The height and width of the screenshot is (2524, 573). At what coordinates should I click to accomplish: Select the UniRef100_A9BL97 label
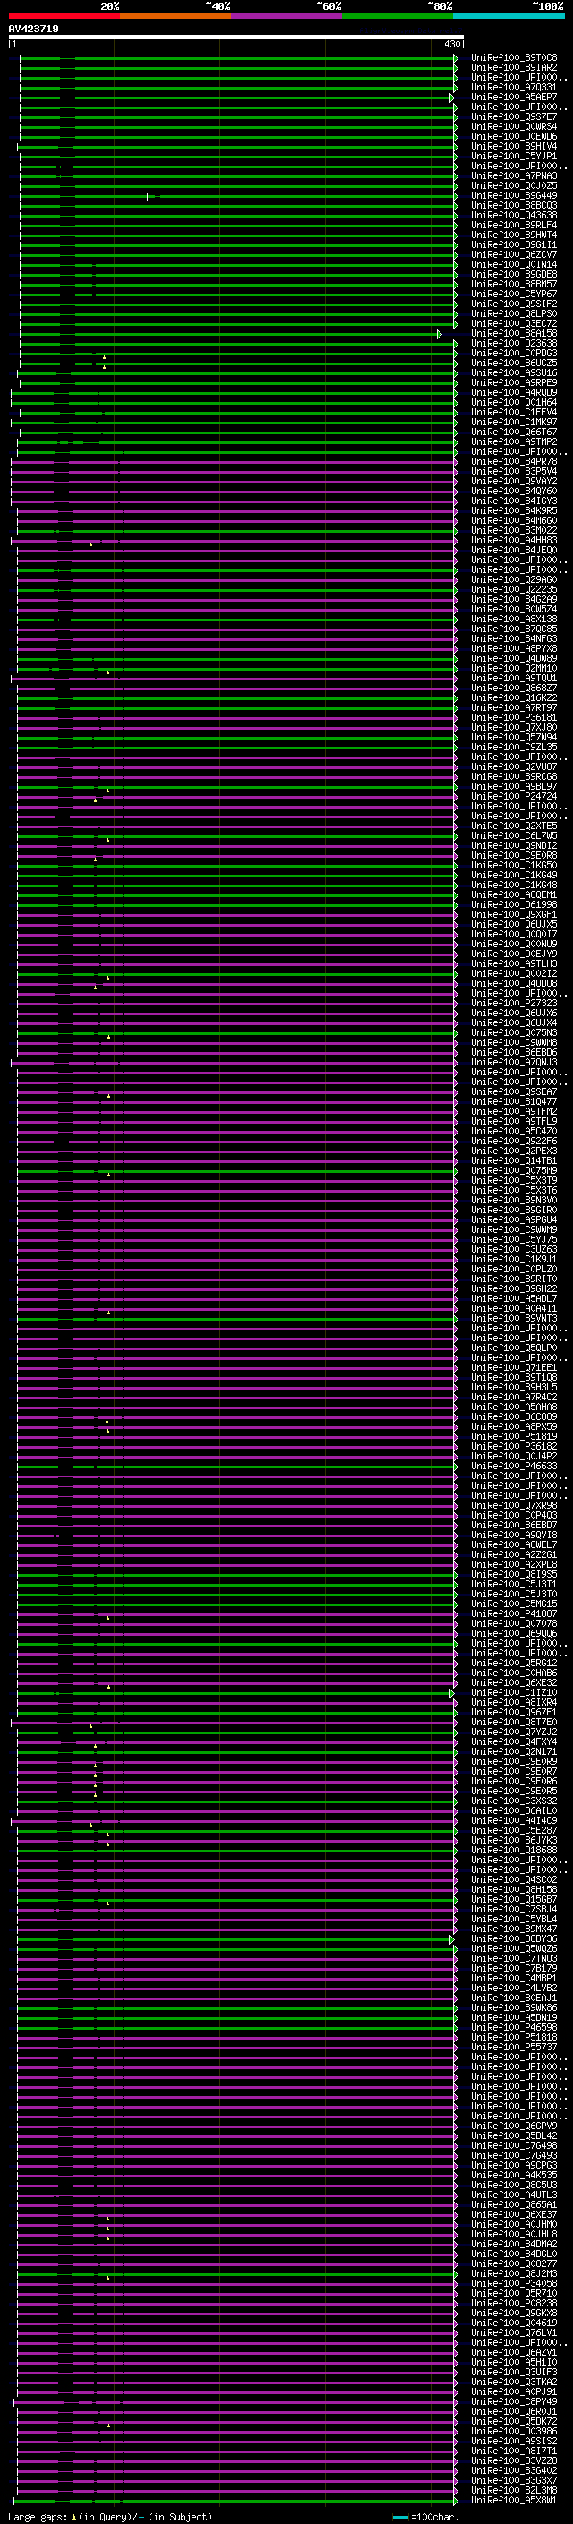(x=514, y=787)
